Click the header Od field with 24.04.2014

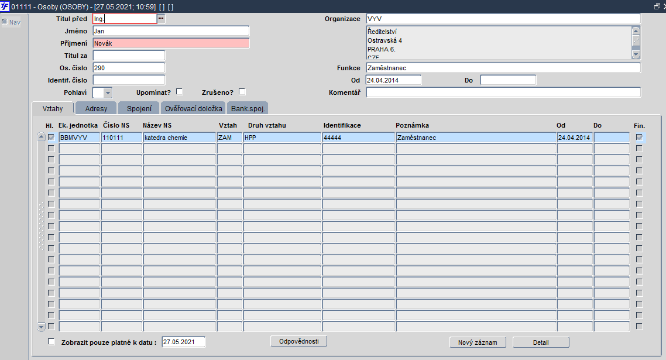[393, 80]
